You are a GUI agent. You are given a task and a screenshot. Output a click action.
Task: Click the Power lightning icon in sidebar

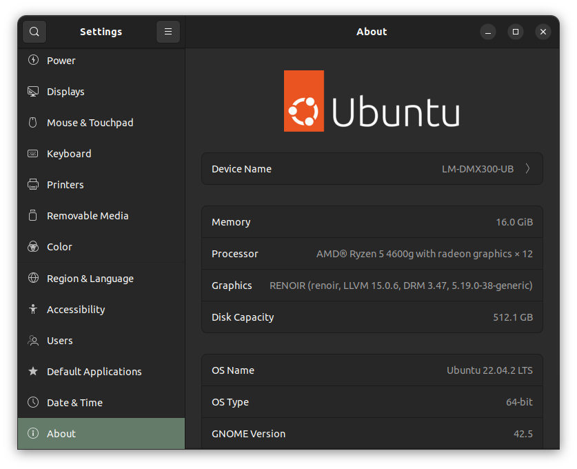coord(33,60)
